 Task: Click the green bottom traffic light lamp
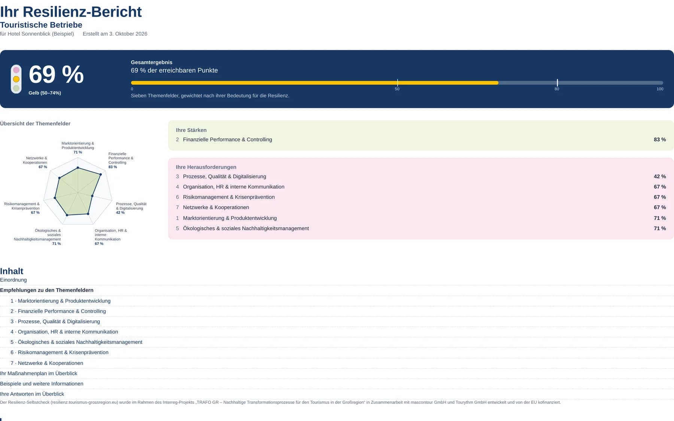16,89
